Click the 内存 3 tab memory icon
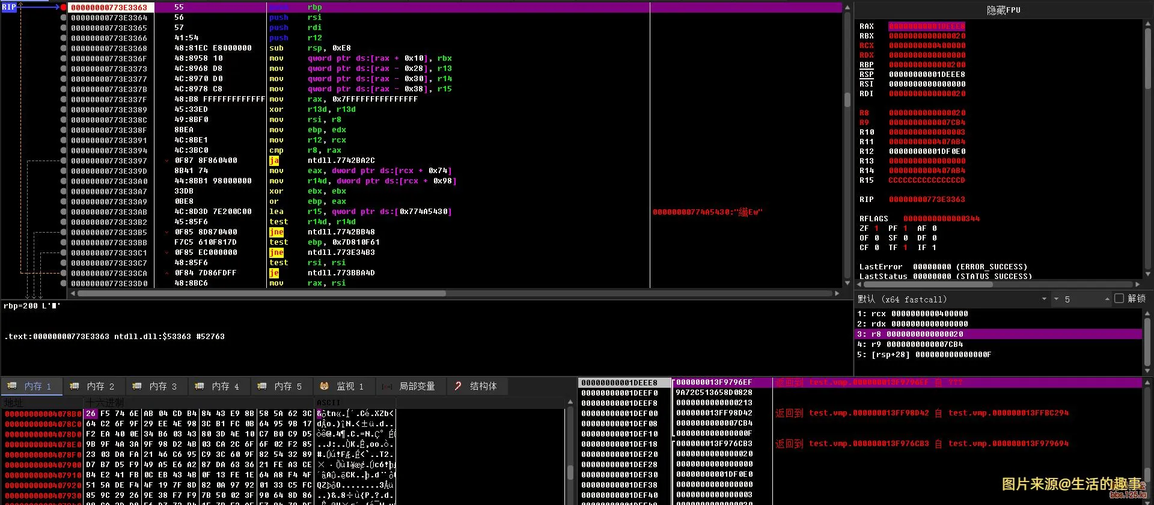Viewport: 1154px width, 505px height. pos(137,386)
